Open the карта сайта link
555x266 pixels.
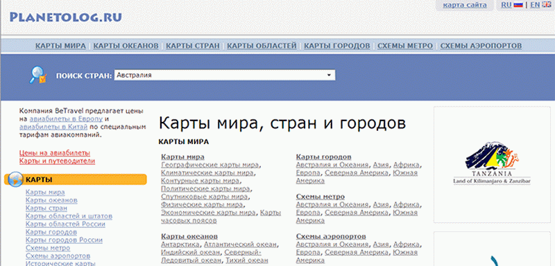click(x=465, y=5)
